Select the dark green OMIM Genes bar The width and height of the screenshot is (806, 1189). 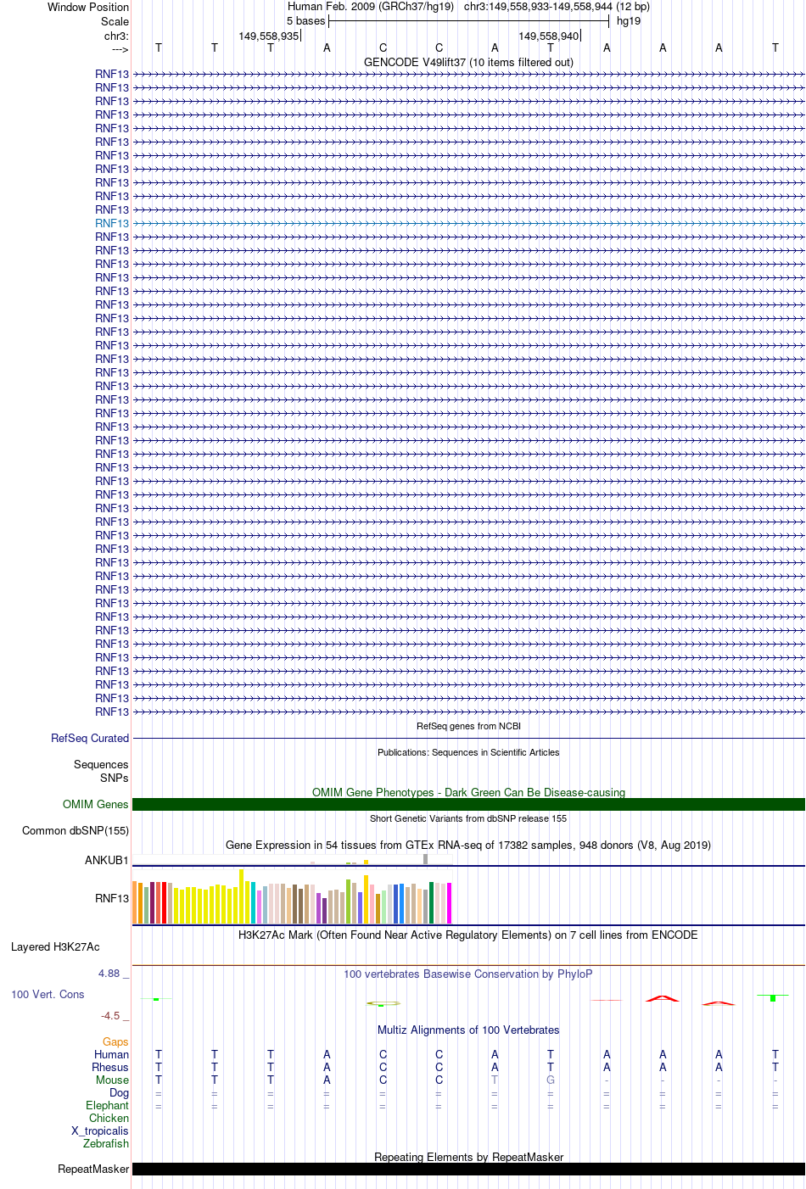point(468,805)
